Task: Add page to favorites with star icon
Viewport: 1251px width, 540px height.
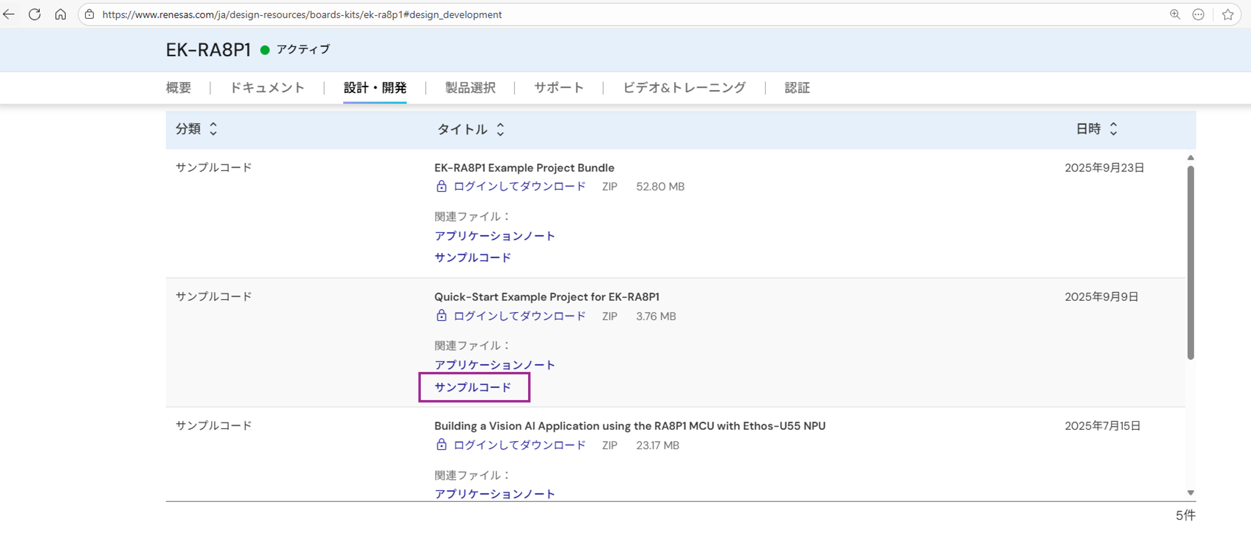Action: [1228, 15]
